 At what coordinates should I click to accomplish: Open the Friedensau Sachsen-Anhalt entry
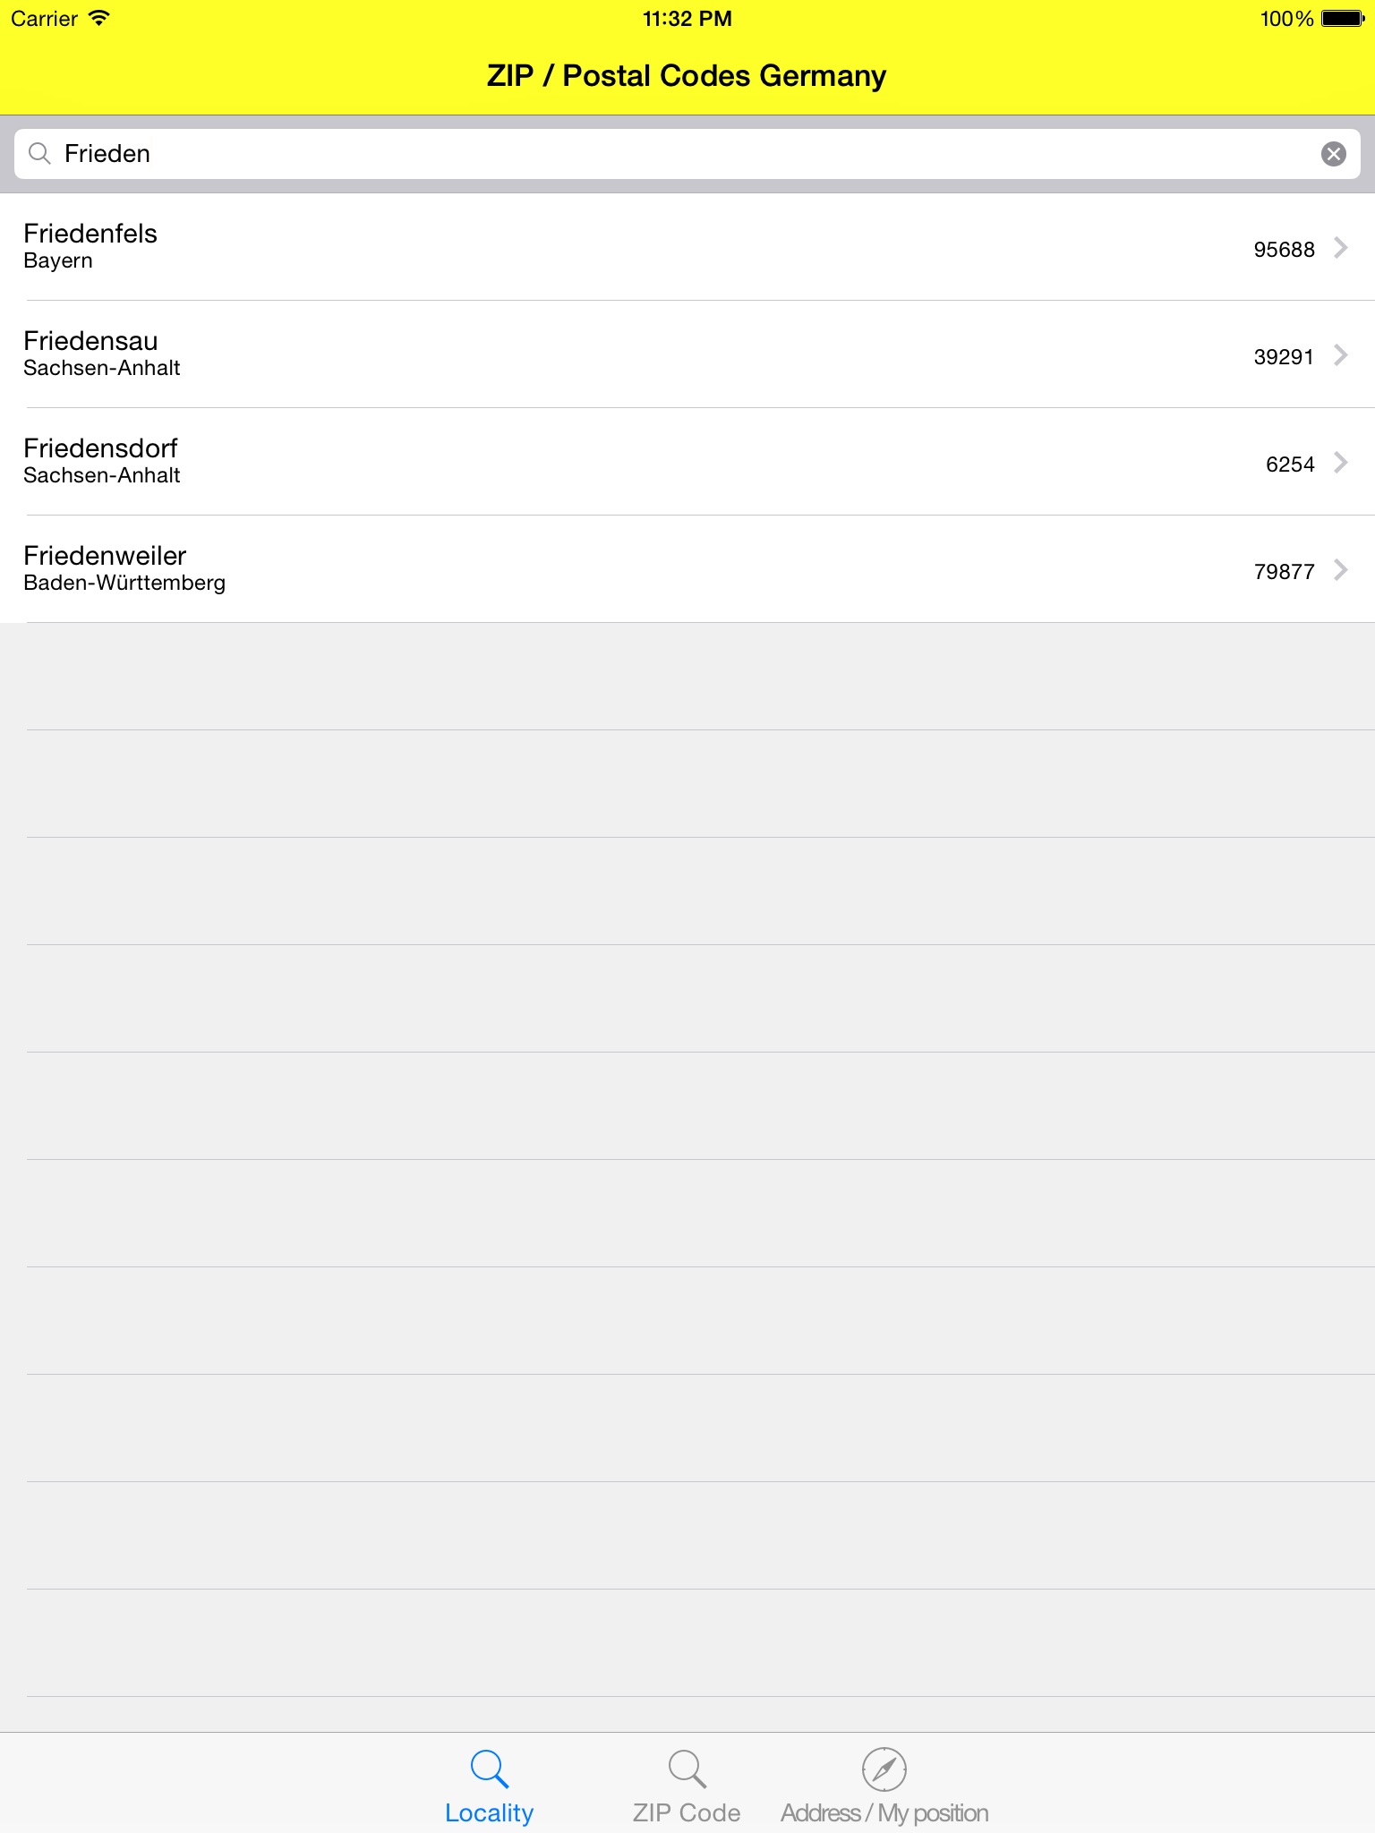pos(101,354)
